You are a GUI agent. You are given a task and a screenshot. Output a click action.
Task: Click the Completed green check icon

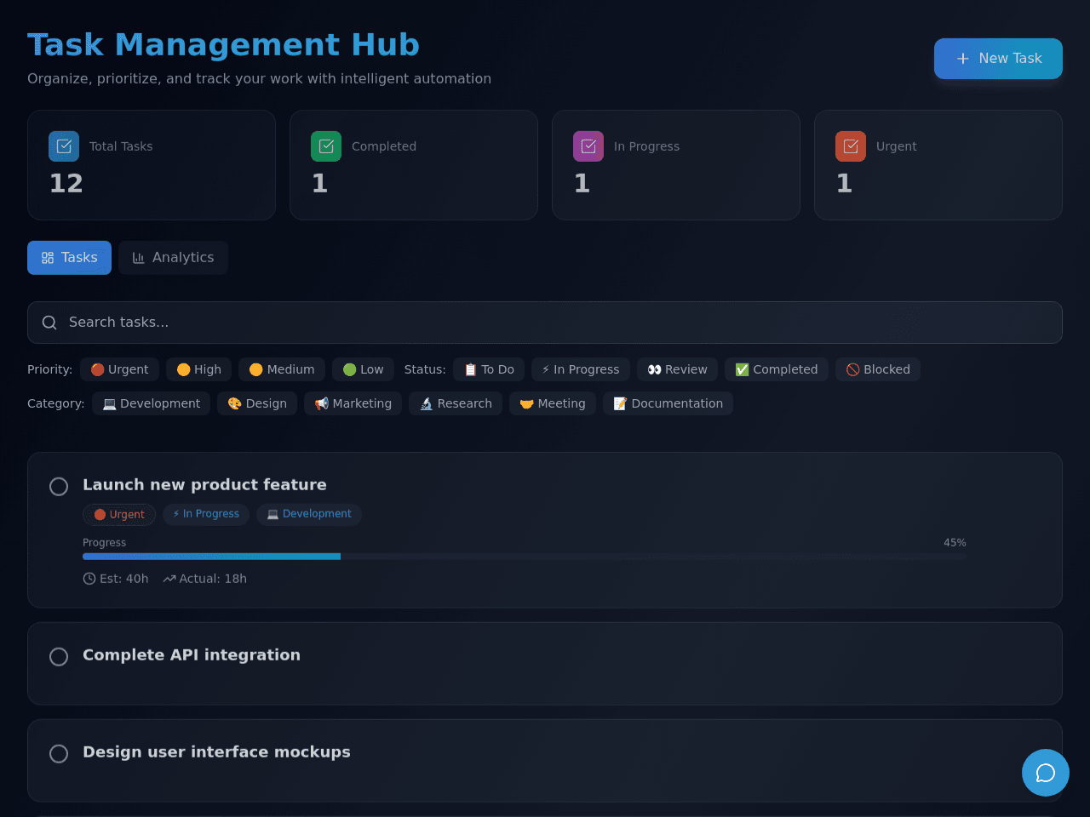pyautogui.click(x=326, y=146)
